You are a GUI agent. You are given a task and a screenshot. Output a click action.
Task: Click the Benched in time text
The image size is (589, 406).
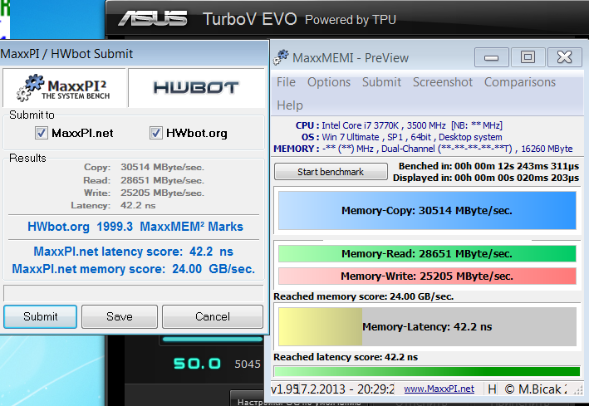point(488,166)
